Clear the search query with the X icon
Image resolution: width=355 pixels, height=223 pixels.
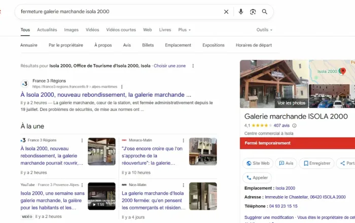[x=226, y=12]
